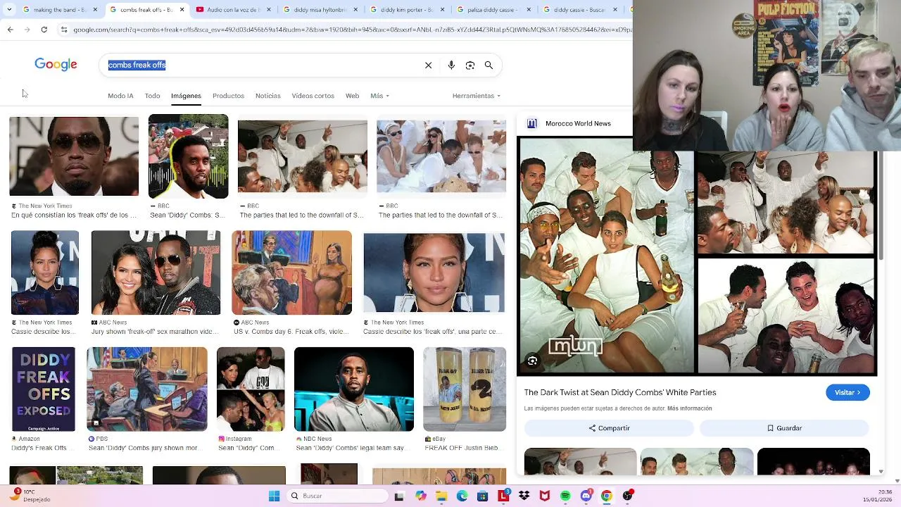Image resolution: width=901 pixels, height=507 pixels.
Task: Open Spotify from the taskbar
Action: (565, 496)
